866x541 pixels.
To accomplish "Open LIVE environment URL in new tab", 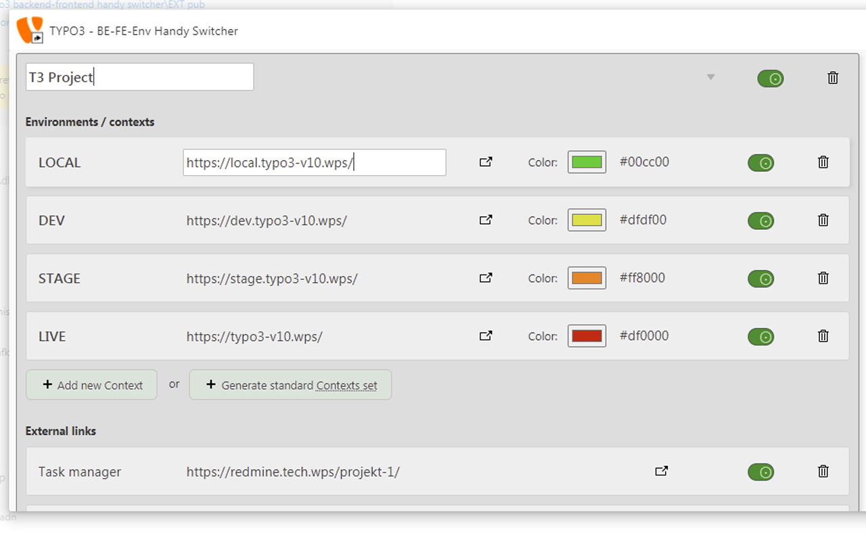I will click(x=486, y=335).
